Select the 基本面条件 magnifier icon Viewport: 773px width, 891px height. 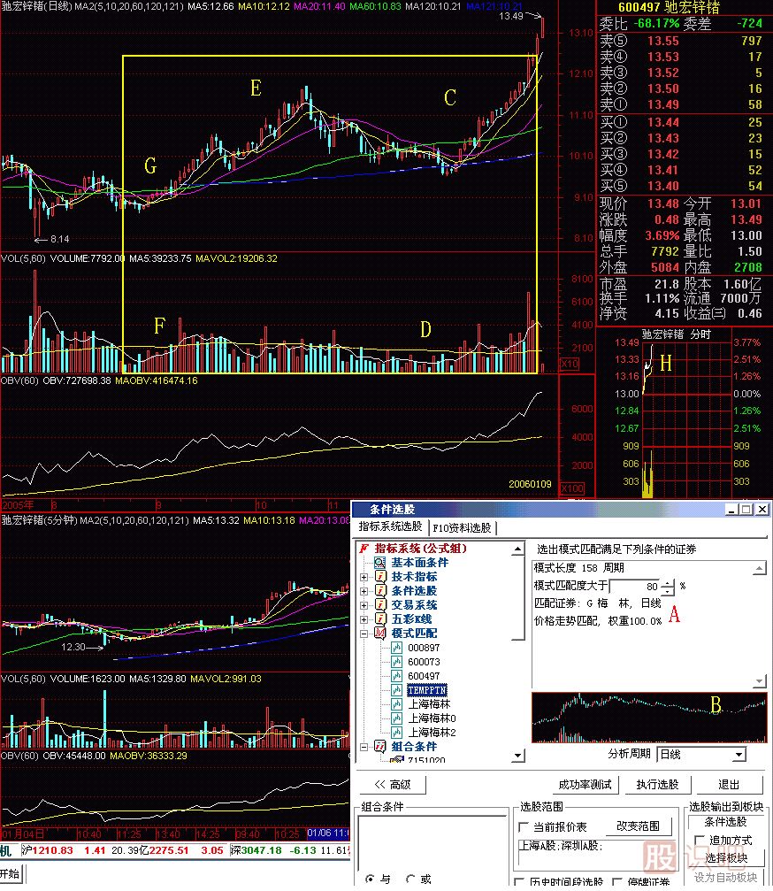click(380, 563)
